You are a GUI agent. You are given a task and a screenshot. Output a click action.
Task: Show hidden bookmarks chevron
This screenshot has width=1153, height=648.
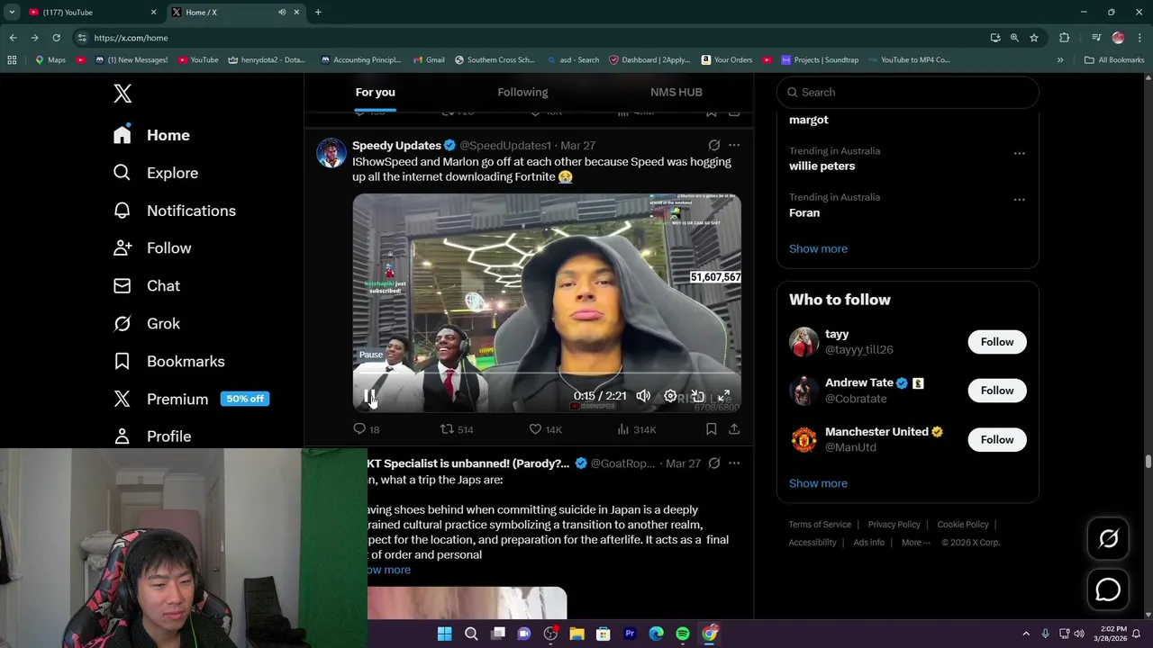1060,60
